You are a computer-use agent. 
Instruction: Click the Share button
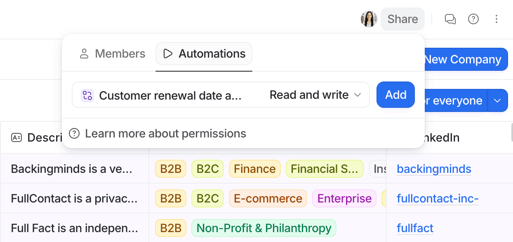(402, 19)
